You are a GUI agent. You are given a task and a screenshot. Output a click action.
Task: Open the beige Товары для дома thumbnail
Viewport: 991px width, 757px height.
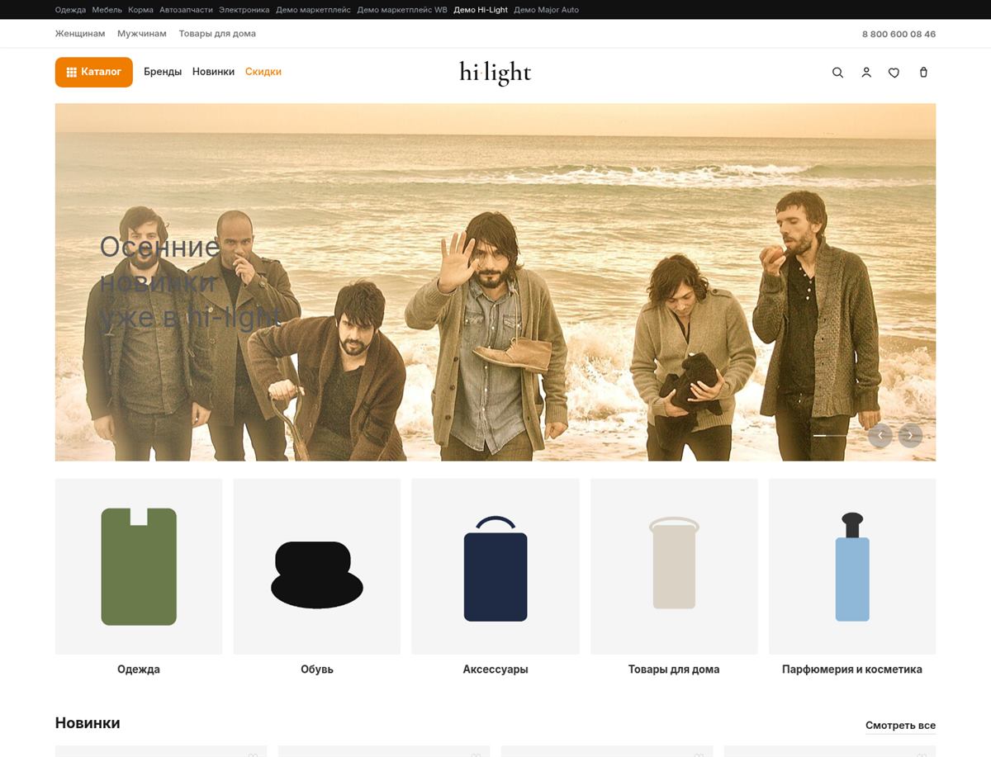[x=674, y=566]
